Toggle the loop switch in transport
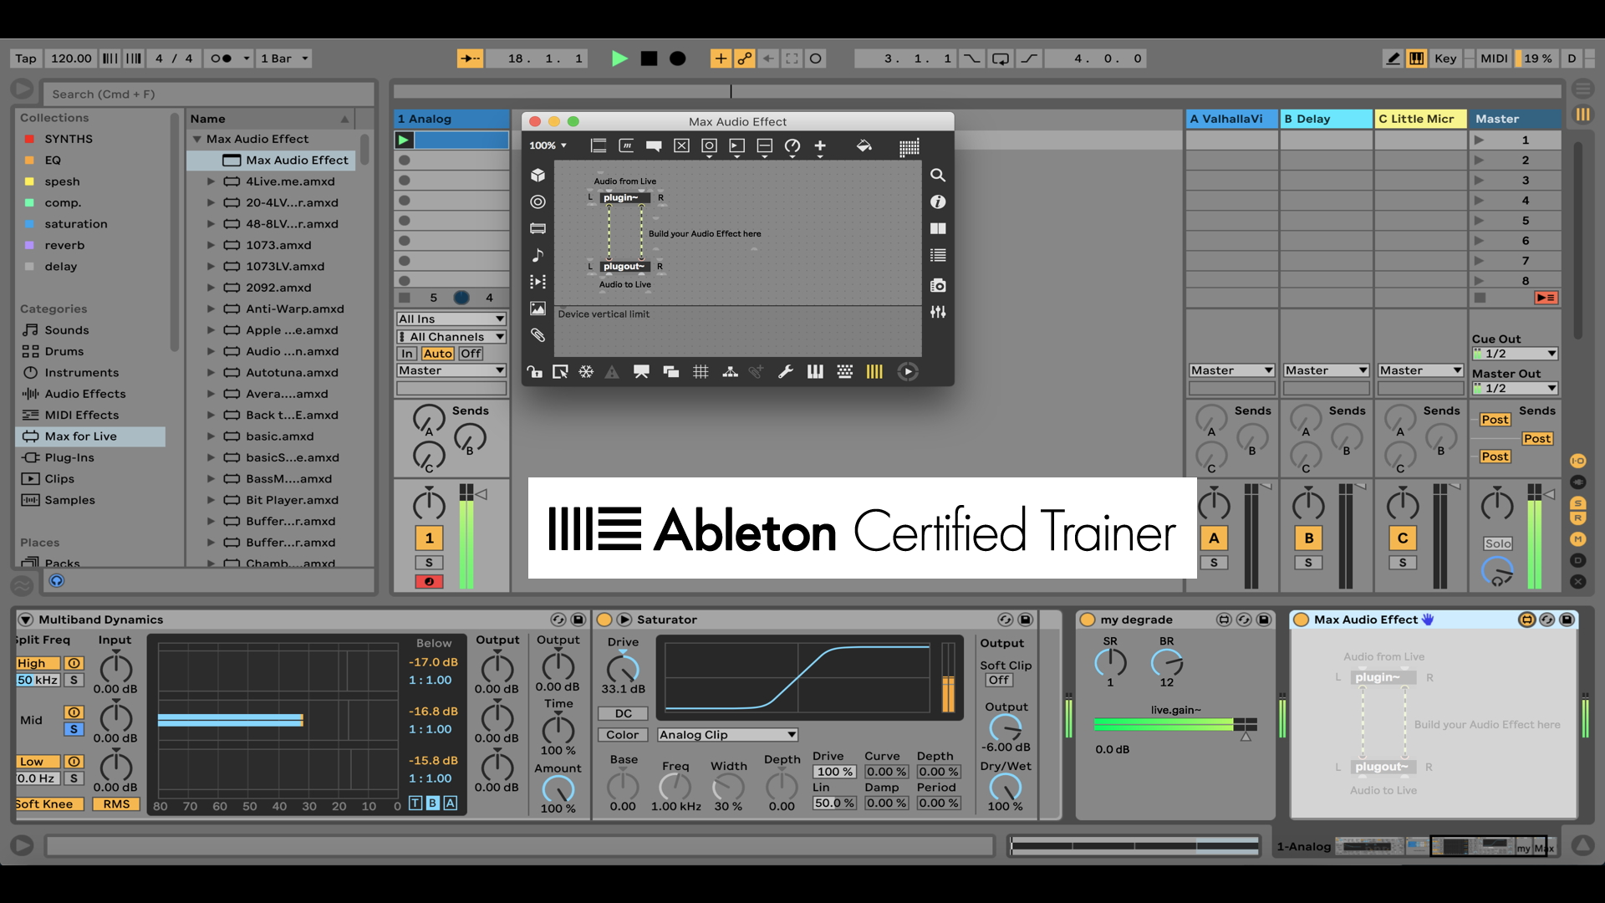The height and width of the screenshot is (903, 1605). pos(1001,59)
